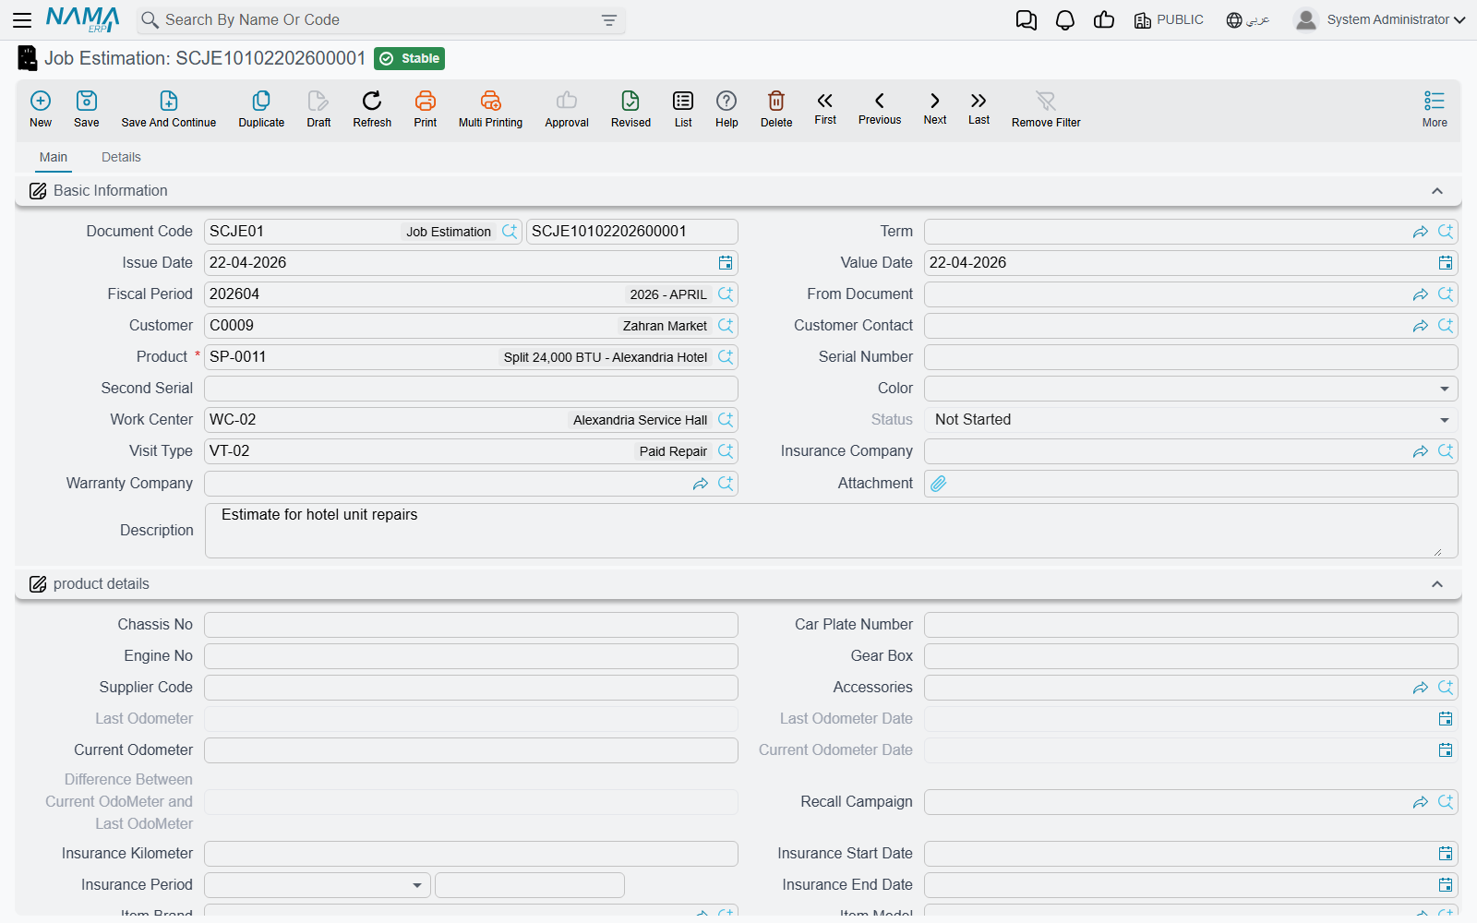Collapse the product details section
Image resolution: width=1477 pixels, height=923 pixels.
click(1437, 584)
